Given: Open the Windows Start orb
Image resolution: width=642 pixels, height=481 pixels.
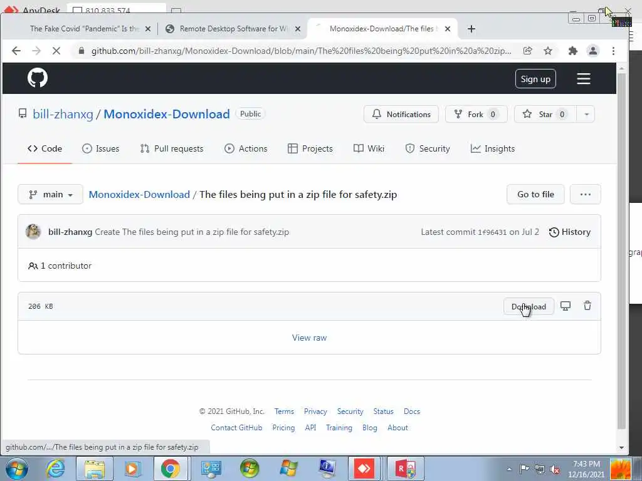Looking at the screenshot, I should 16,468.
